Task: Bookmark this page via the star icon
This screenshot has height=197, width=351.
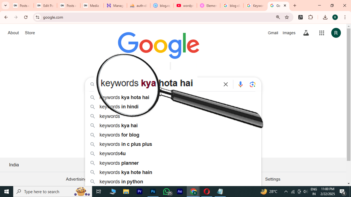Action: point(287,17)
